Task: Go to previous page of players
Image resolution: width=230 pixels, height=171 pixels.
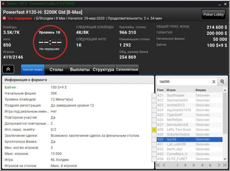Action: [164, 165]
